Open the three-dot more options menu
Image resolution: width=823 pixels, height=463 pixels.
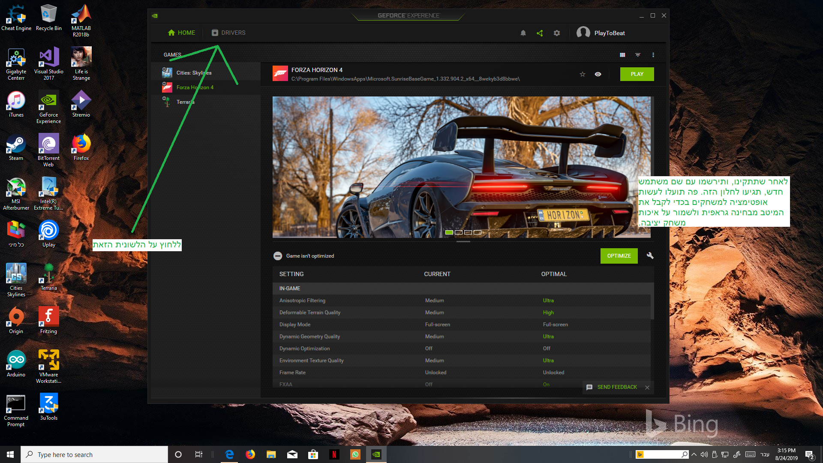click(653, 55)
